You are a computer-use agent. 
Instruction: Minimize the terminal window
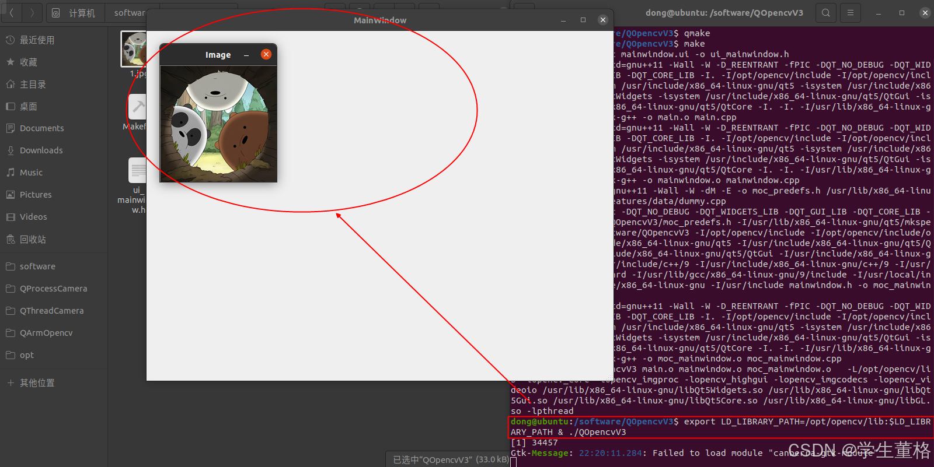point(879,13)
